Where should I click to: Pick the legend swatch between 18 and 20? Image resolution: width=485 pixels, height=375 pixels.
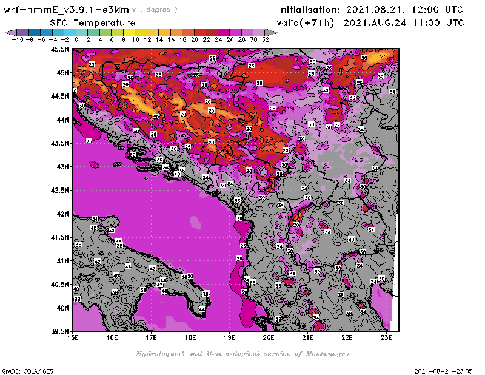coord(188,32)
